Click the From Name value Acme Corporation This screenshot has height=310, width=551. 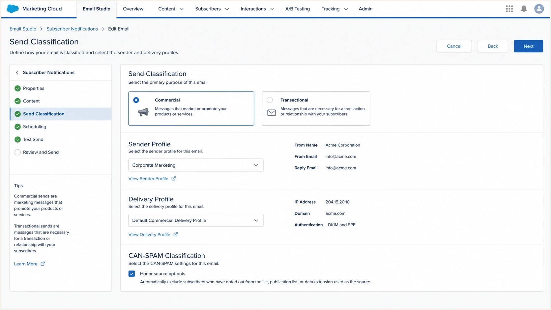[343, 145]
